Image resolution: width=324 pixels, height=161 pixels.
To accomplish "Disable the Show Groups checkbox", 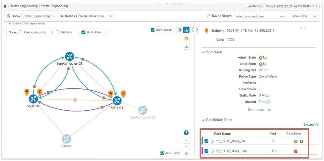I will pos(152,30).
